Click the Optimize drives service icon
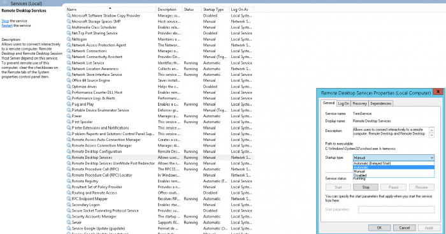Viewport: 446px width, 234px height. 69,87
